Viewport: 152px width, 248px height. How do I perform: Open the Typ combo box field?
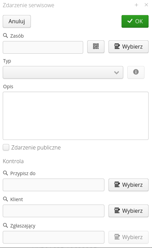[x=63, y=72]
